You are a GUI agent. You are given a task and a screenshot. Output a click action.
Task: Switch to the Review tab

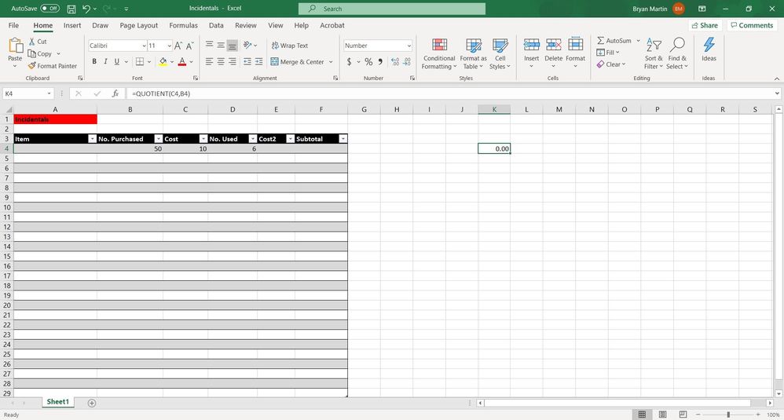coord(246,25)
